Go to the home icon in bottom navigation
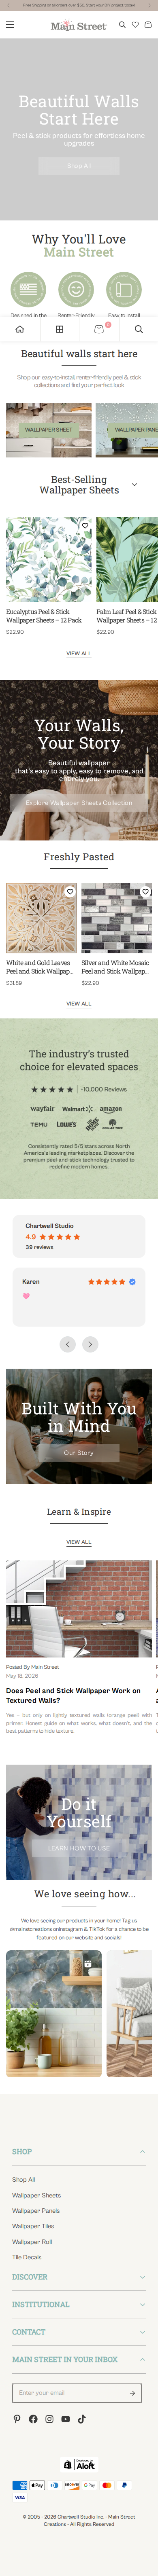 pos(20,329)
